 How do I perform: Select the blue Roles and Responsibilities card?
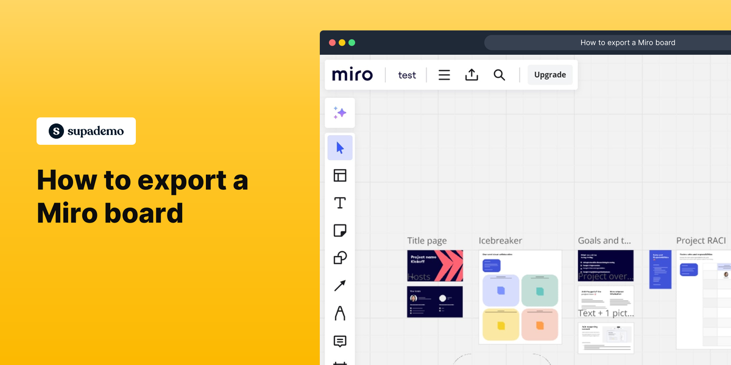(x=660, y=269)
